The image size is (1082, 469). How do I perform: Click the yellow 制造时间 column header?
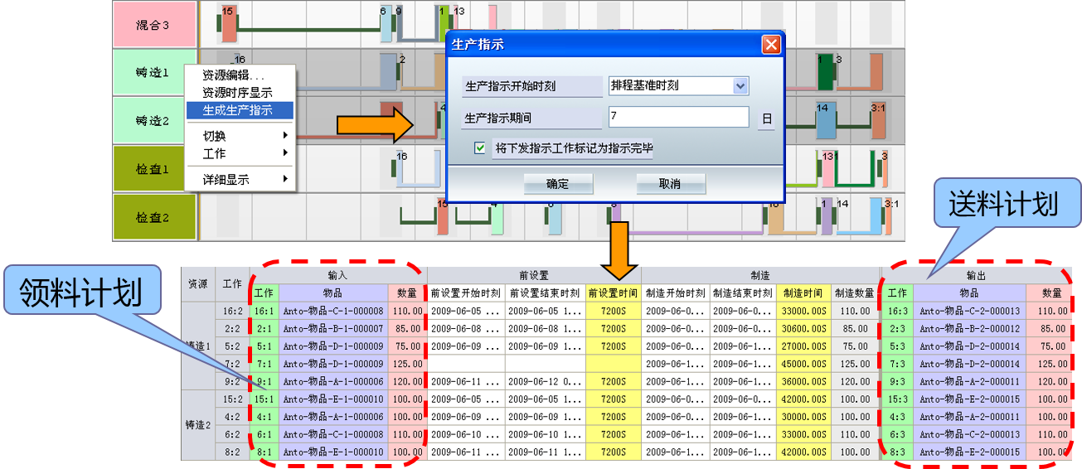coord(803,293)
